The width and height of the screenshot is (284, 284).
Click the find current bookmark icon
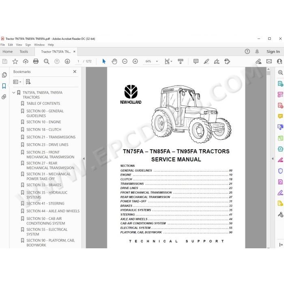pos(28,82)
